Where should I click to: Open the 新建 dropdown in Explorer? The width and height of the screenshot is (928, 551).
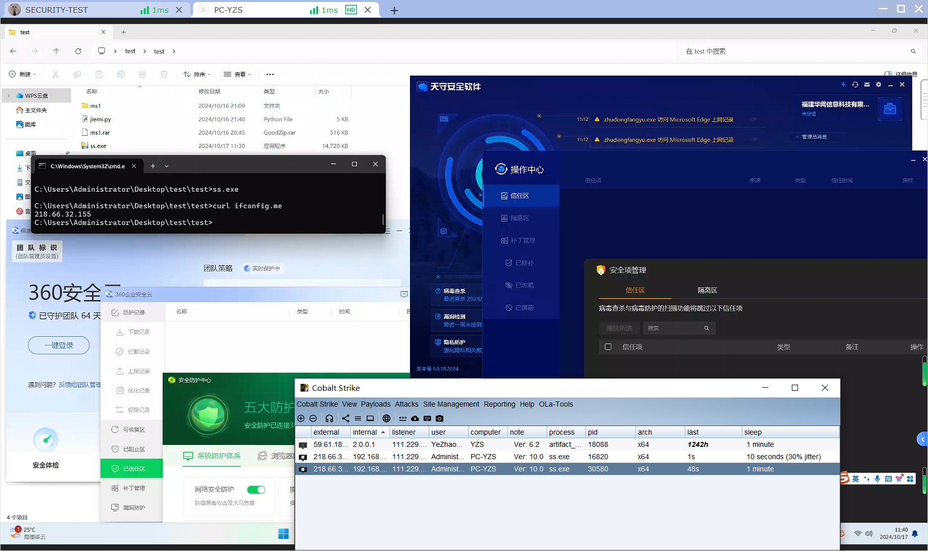tap(22, 74)
